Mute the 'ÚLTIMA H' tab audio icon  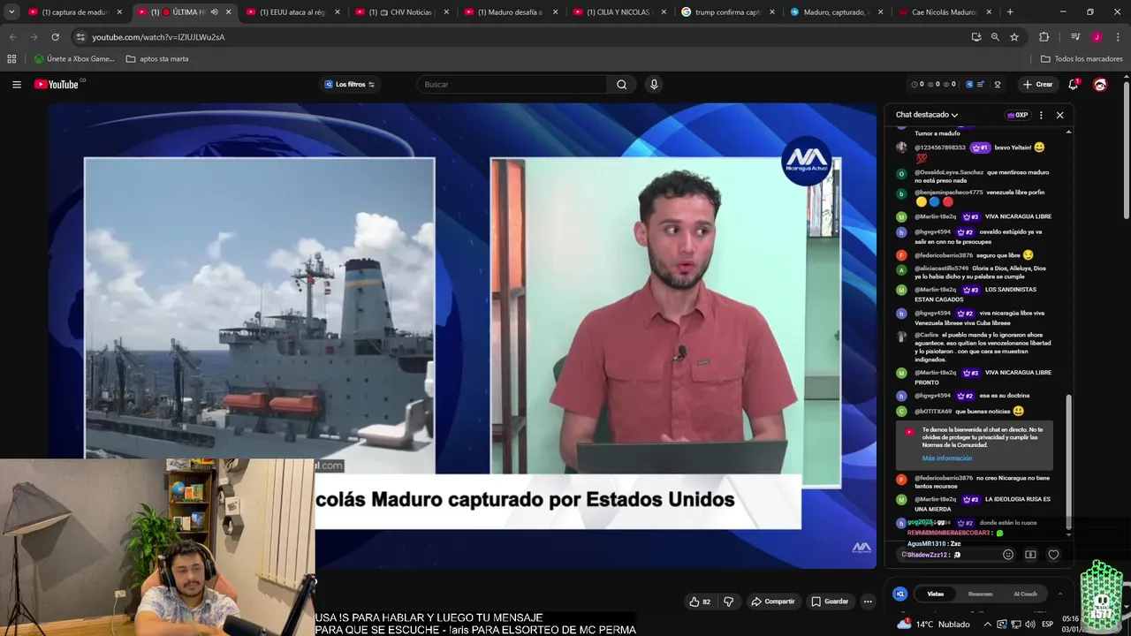pos(214,12)
